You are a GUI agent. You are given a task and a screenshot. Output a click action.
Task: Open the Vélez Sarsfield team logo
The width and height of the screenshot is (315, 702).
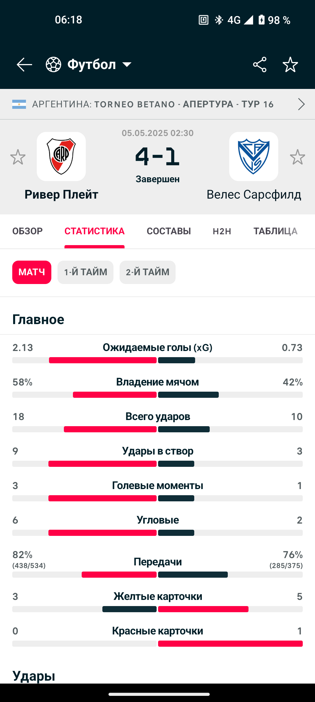[254, 156]
